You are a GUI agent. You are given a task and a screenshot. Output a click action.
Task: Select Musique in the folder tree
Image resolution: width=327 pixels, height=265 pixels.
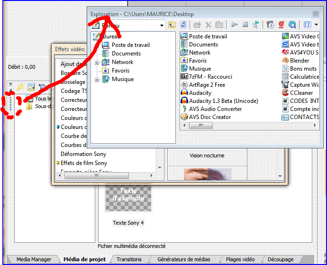[x=123, y=79]
